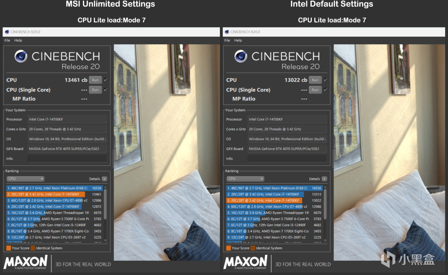This screenshot has height=275, width=448.
Task: Select the i7-14700KF row scoring 13313
Action: point(274,194)
